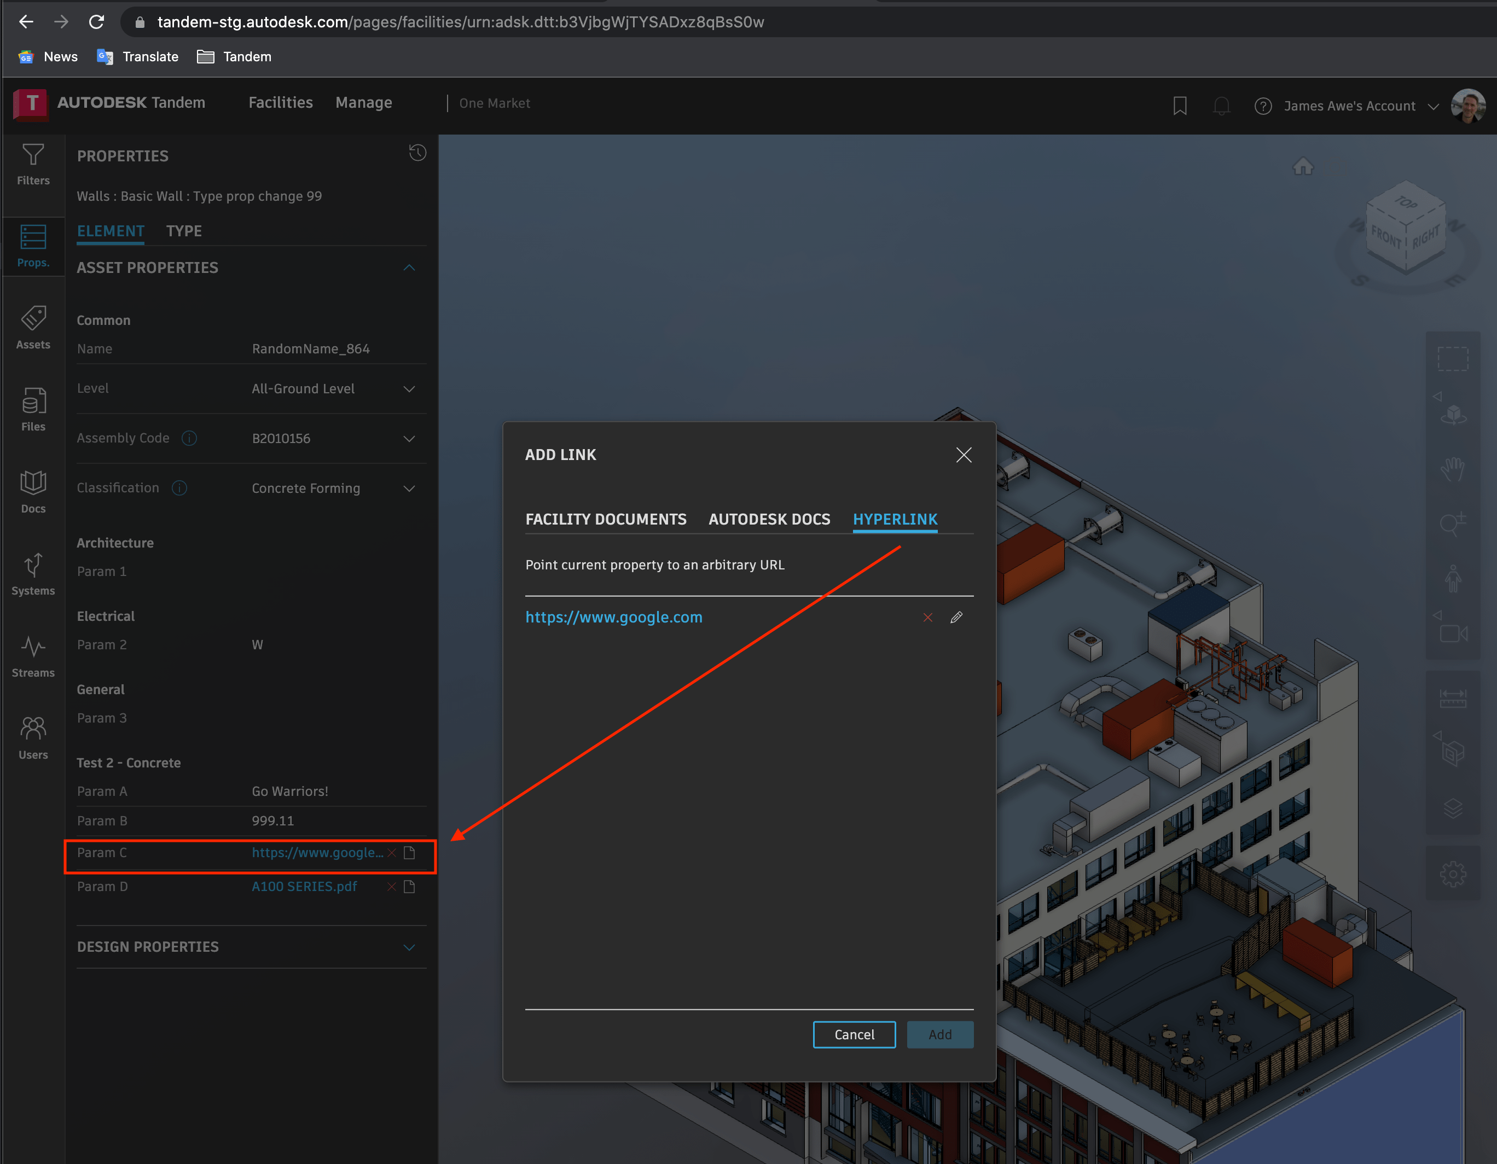Click the RIGHT face of view cube
Viewport: 1497px width, 1164px height.
(1426, 236)
